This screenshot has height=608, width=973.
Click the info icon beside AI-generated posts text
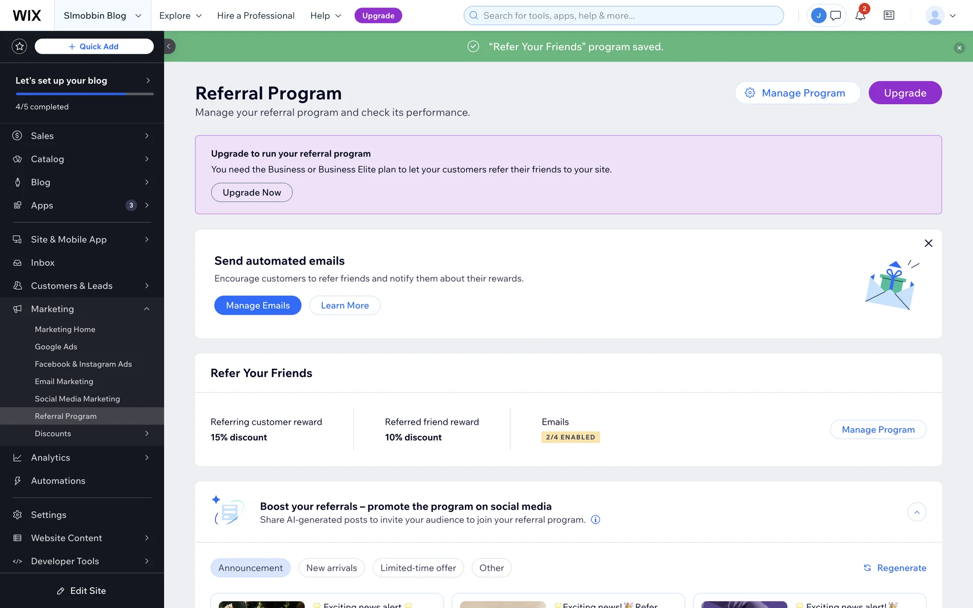pos(595,520)
